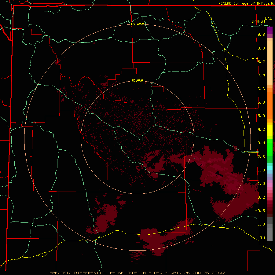The image size is (275, 275).
Task: Click the [PHAS] units label
Action: click(258, 21)
